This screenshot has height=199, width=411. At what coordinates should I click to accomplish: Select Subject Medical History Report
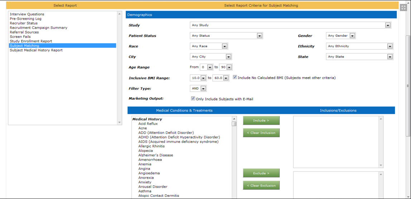click(x=36, y=50)
